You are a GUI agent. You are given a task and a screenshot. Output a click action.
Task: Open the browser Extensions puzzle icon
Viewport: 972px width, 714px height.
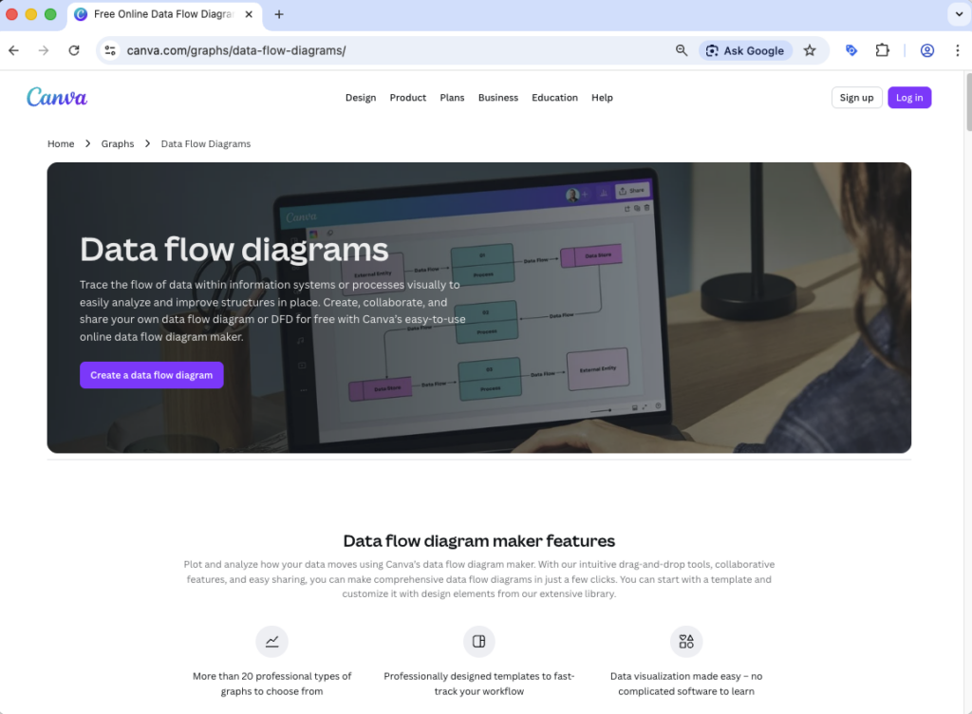[882, 50]
